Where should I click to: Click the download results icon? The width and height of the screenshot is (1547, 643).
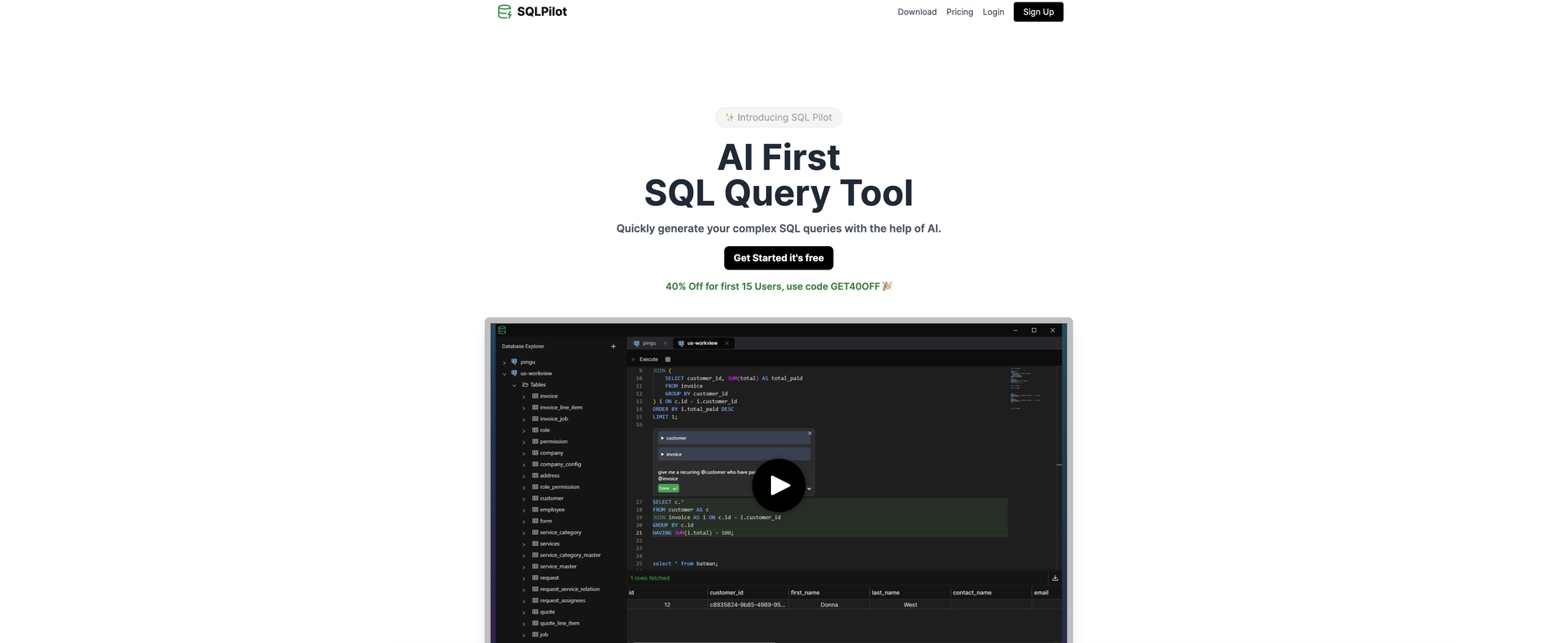(1055, 578)
